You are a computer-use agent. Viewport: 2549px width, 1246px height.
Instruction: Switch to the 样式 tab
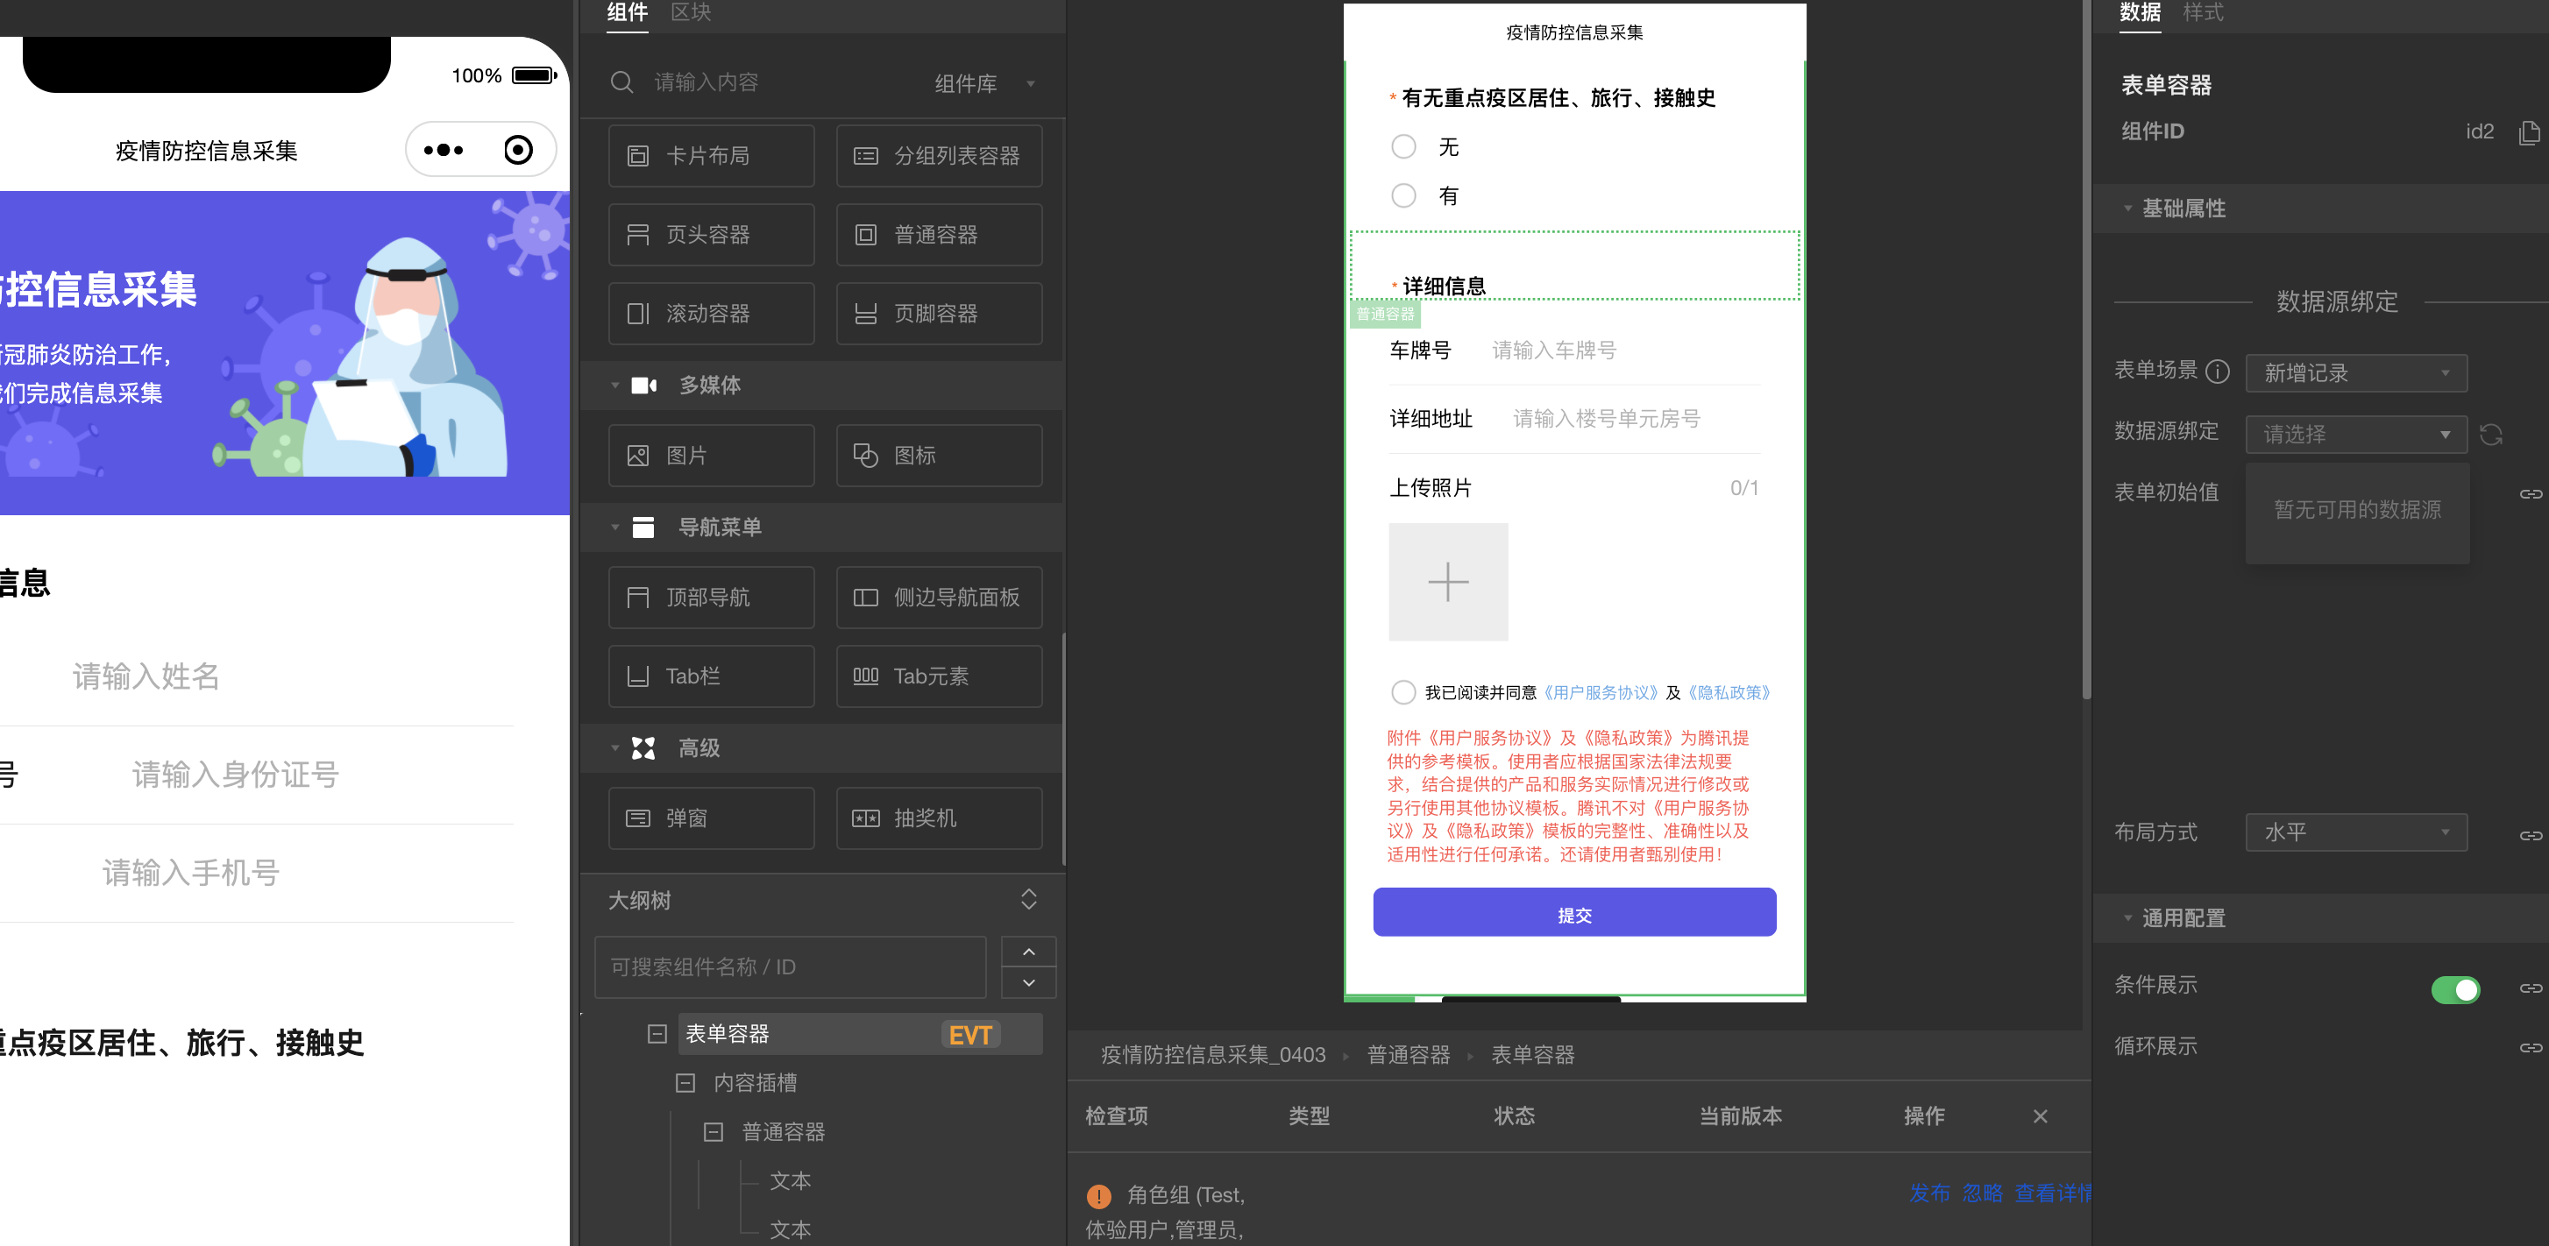2203,13
